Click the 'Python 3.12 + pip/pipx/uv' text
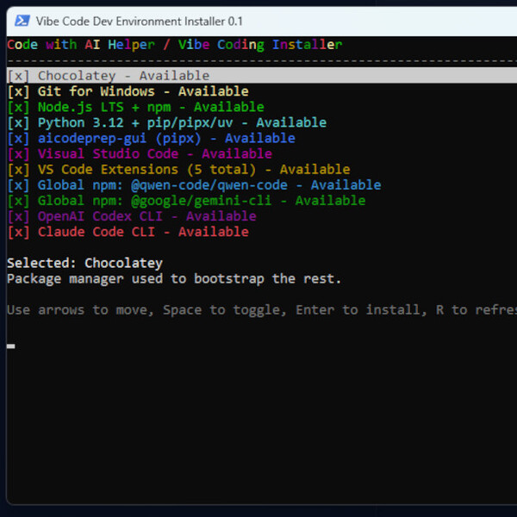517x517 pixels. click(x=135, y=122)
